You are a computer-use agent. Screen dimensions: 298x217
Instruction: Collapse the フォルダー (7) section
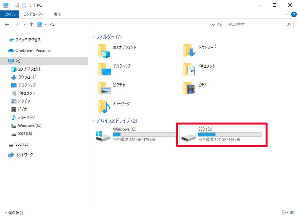93,37
